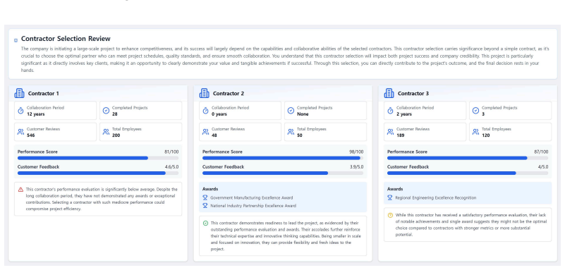Click the "189" customer reviews value
Screen dimensions: 565x270
pyautogui.click(x=401, y=135)
